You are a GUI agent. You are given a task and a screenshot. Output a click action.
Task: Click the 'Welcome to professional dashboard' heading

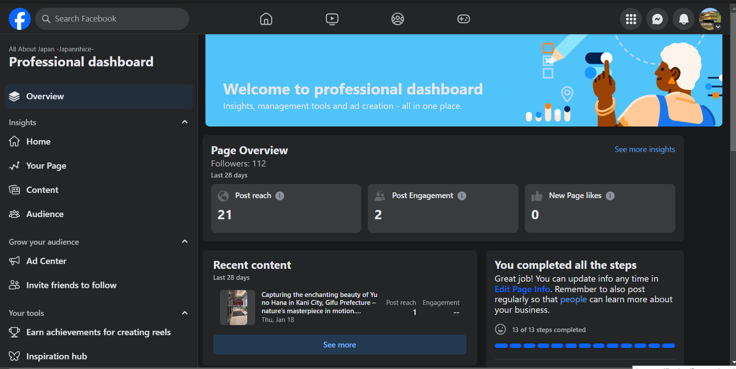[x=353, y=89]
